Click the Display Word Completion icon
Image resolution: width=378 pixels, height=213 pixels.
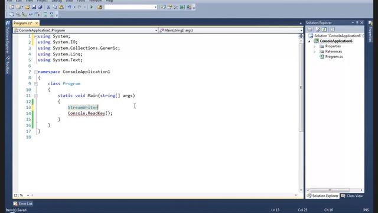coord(30,14)
